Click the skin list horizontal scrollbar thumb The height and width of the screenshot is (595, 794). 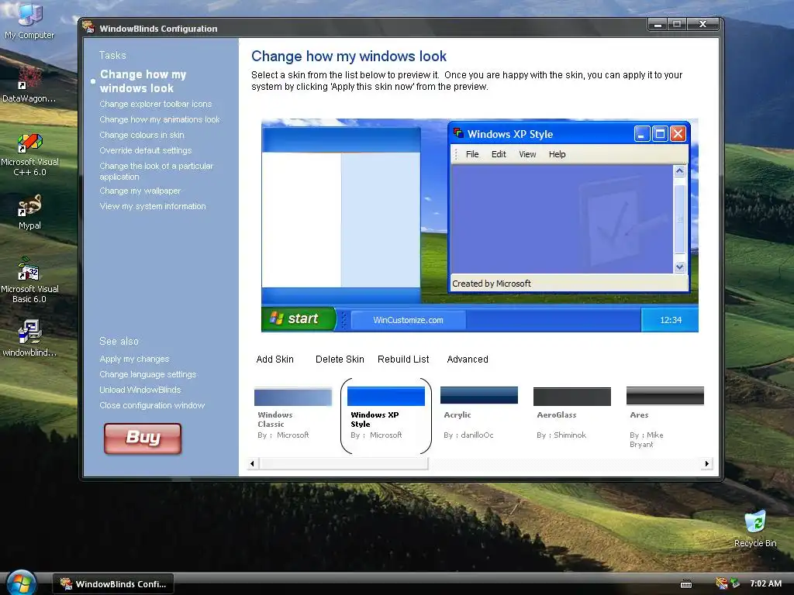pyautogui.click(x=343, y=463)
